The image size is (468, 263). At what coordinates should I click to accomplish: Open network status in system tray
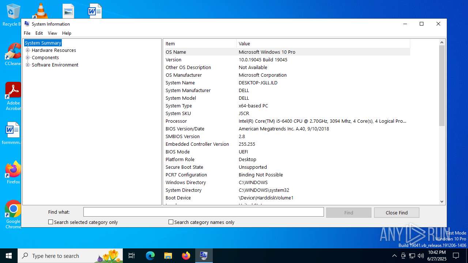pyautogui.click(x=412, y=256)
